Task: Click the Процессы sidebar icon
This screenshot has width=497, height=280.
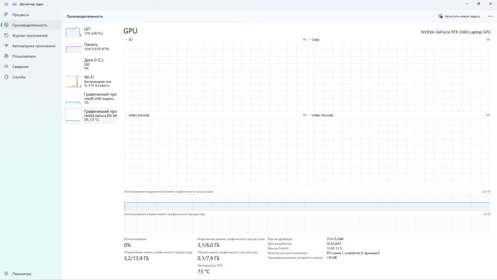Action: (6, 15)
